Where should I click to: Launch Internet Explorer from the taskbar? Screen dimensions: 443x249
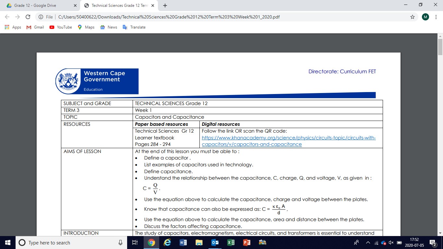(167, 243)
